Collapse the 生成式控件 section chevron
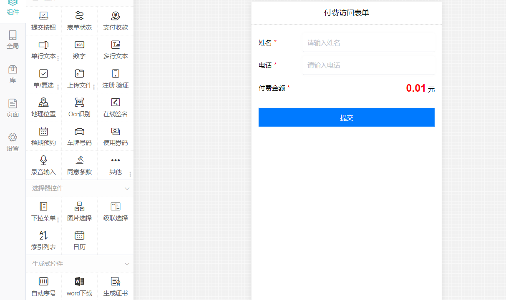 (127, 264)
